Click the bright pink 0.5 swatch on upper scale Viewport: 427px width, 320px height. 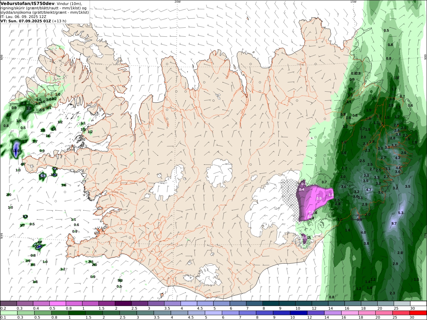click(x=57, y=304)
